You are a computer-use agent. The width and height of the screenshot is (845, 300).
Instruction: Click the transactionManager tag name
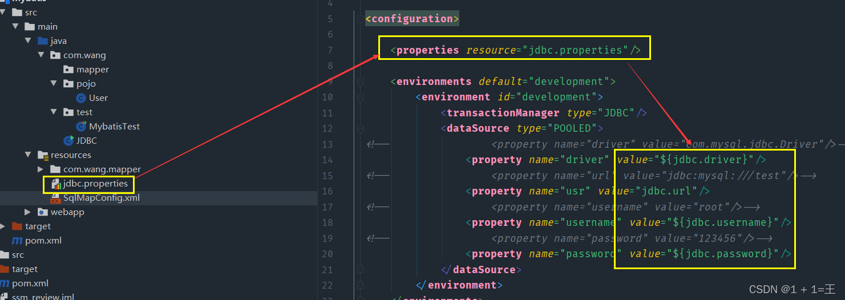[x=503, y=113]
